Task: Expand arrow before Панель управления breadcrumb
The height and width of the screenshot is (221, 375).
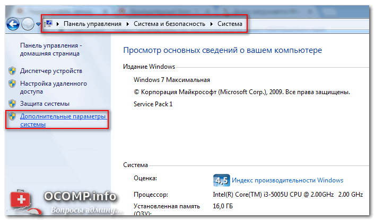Action: (58, 24)
